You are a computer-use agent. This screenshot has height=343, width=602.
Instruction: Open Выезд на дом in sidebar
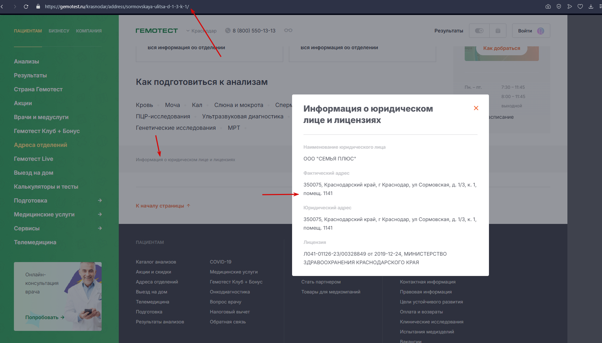coord(34,173)
